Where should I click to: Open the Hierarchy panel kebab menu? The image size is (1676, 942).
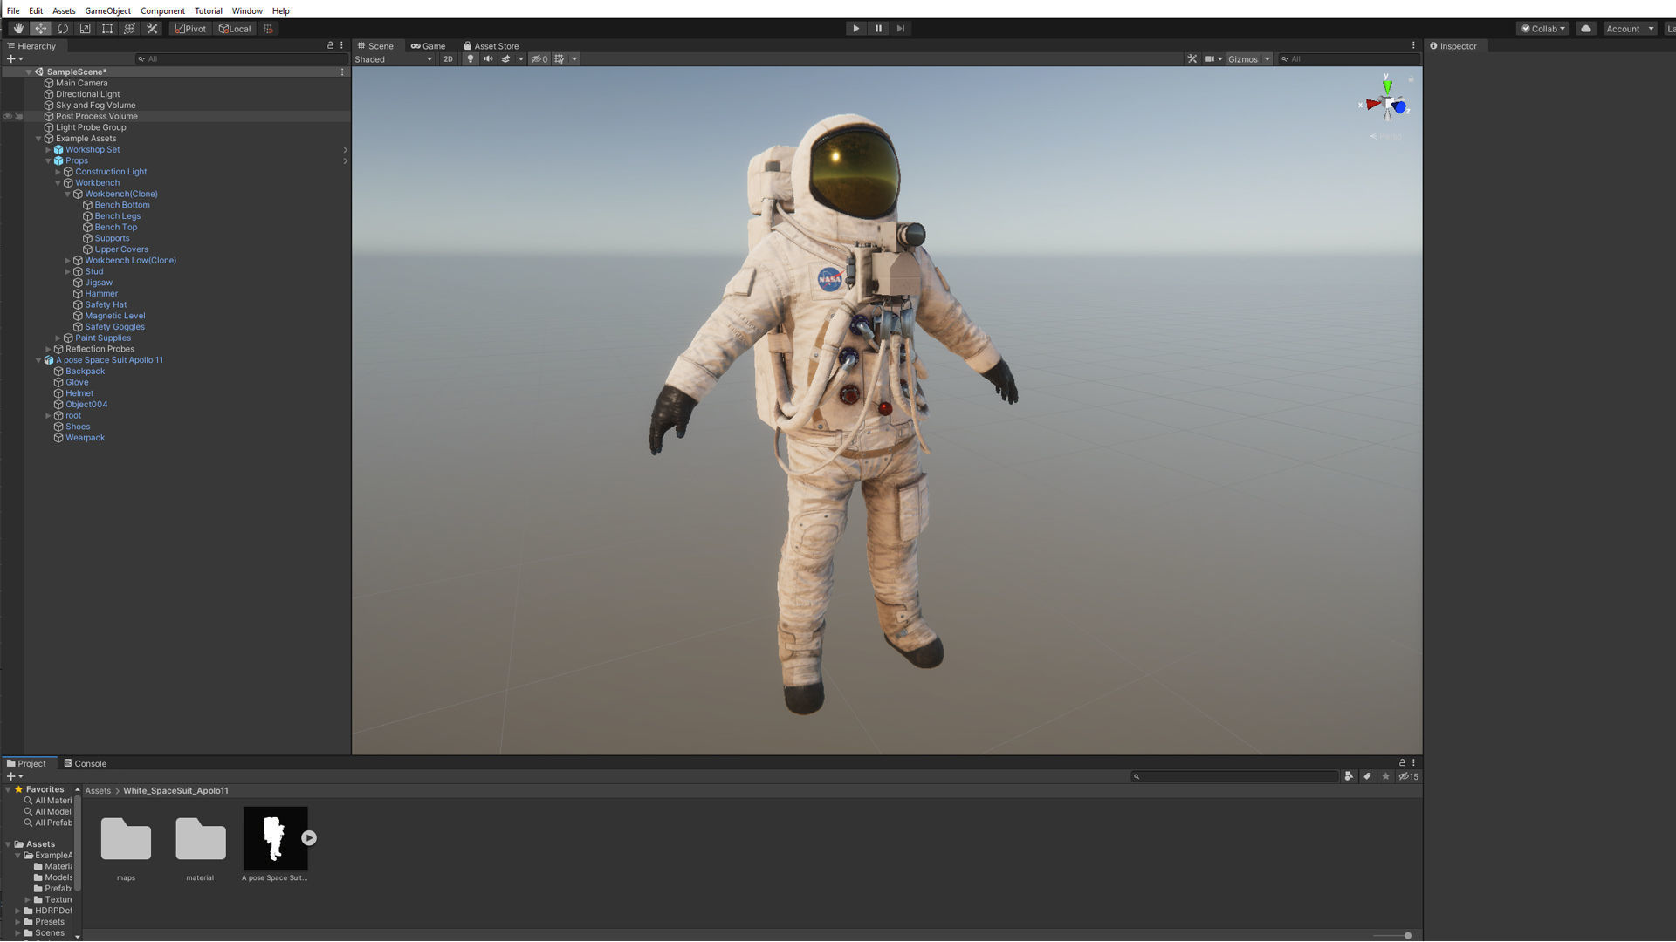[341, 45]
